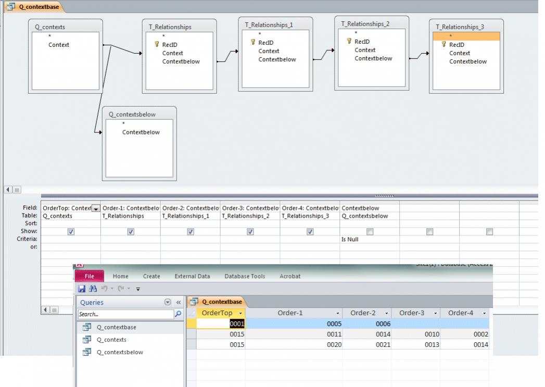Image resolution: width=545 pixels, height=387 pixels.
Task: Toggle Show checkbox for Order-2 column
Action: click(x=191, y=231)
